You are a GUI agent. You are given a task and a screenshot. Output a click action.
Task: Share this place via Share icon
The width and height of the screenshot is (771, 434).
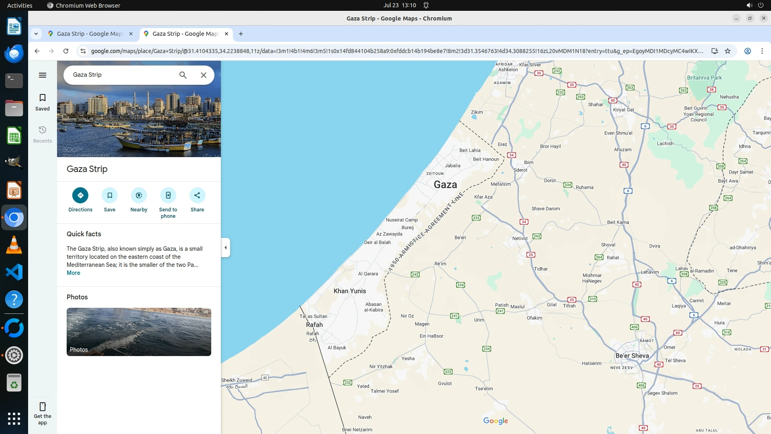(x=197, y=195)
